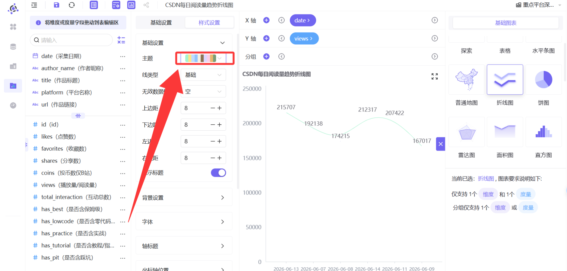Decrease the top margin value
Viewport: 567px width, 271px height.
(x=213, y=108)
